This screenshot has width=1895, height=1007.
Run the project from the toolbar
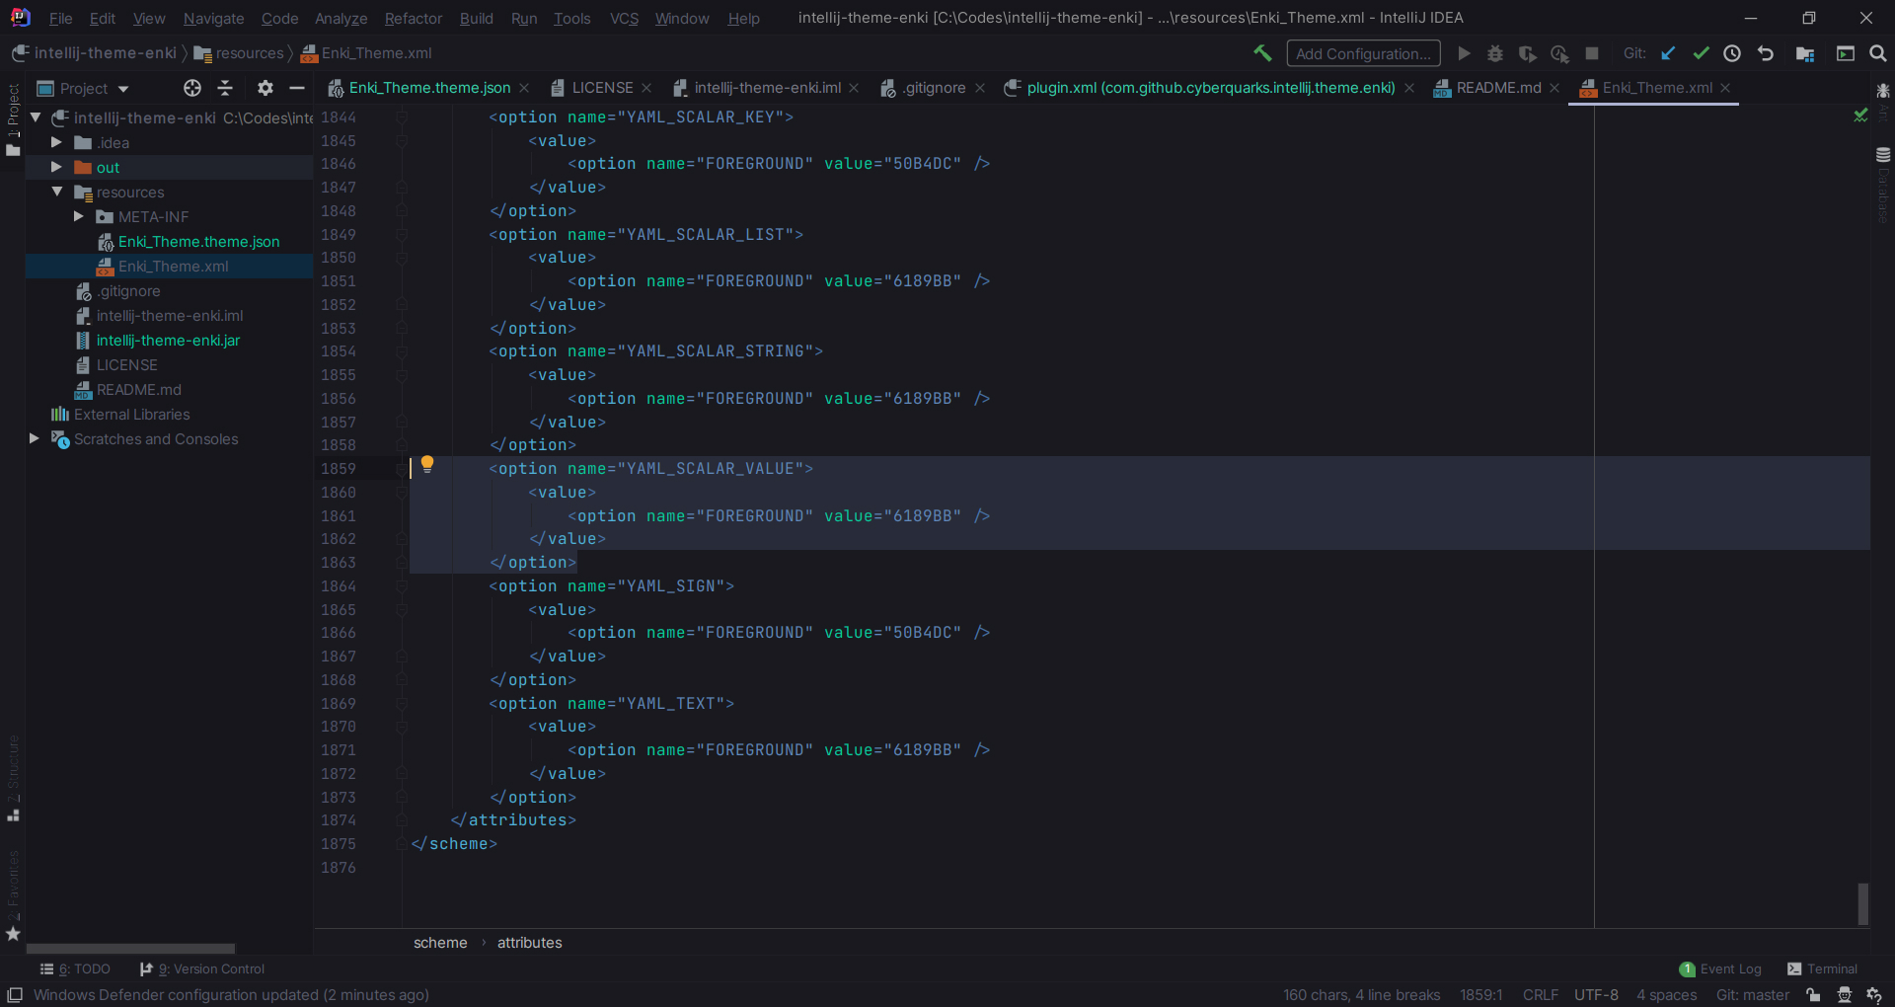click(1464, 53)
